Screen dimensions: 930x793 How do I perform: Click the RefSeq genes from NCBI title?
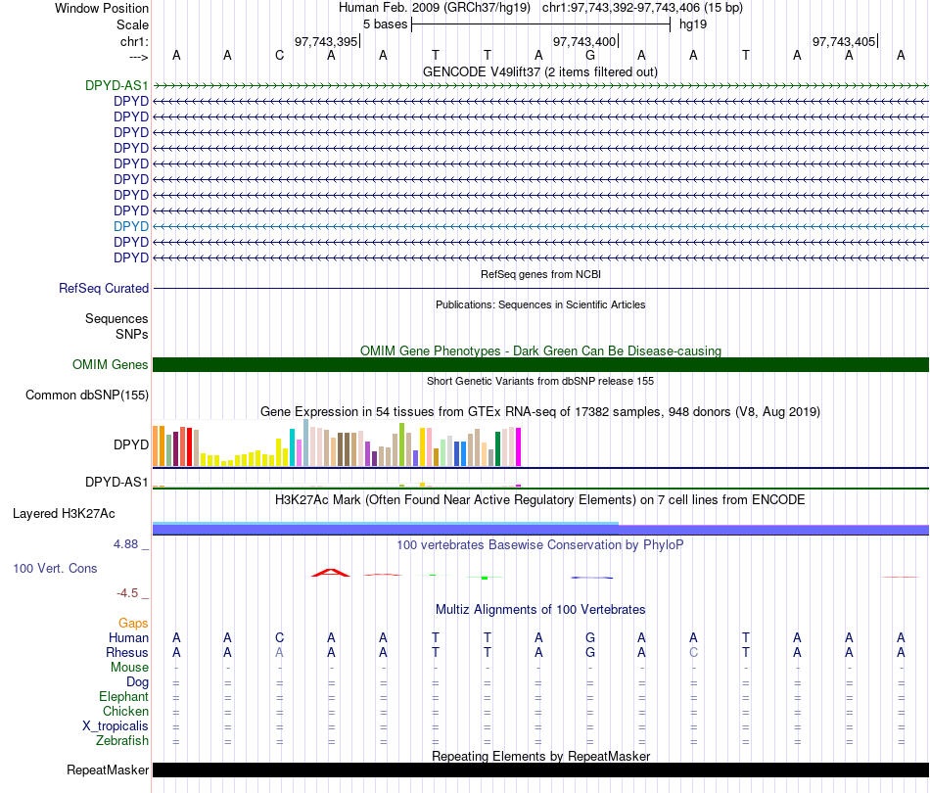540,275
